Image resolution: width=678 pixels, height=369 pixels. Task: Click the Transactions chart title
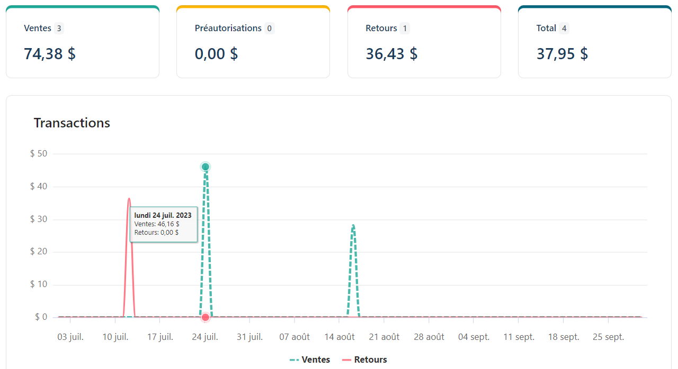pyautogui.click(x=72, y=123)
